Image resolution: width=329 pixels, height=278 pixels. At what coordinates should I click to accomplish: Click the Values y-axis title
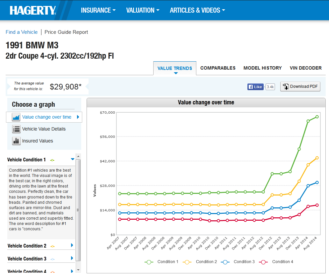95,191
